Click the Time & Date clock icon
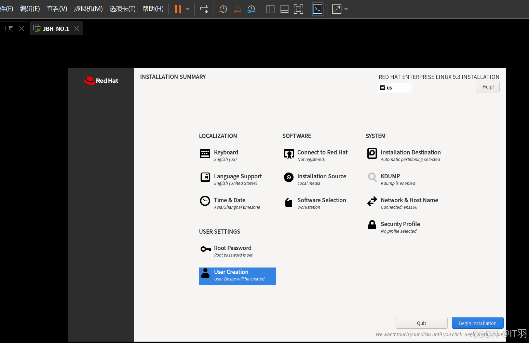Image resolution: width=529 pixels, height=343 pixels. [x=205, y=201]
